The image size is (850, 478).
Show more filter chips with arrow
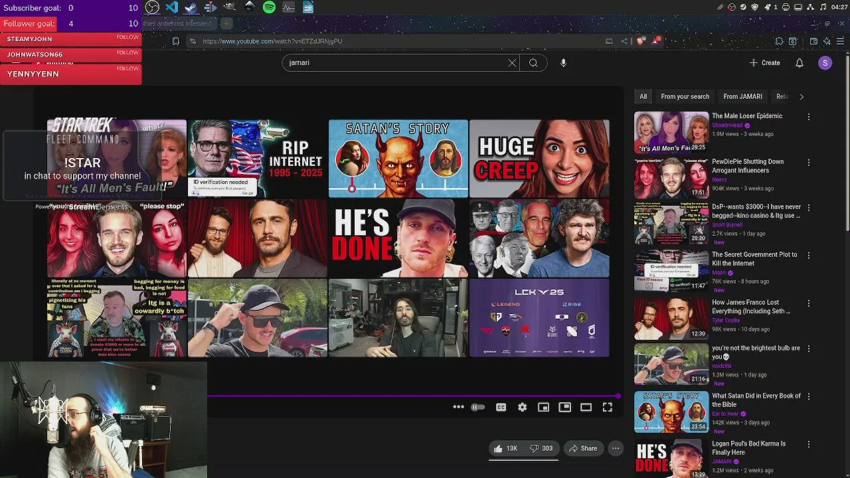pos(802,96)
